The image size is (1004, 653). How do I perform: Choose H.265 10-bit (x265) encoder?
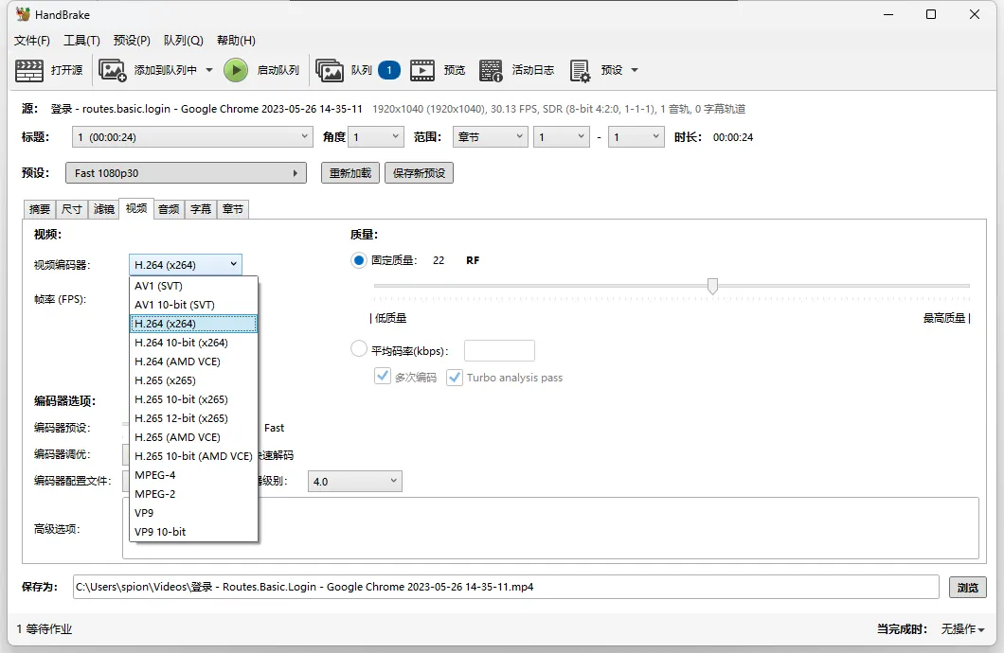(193, 399)
